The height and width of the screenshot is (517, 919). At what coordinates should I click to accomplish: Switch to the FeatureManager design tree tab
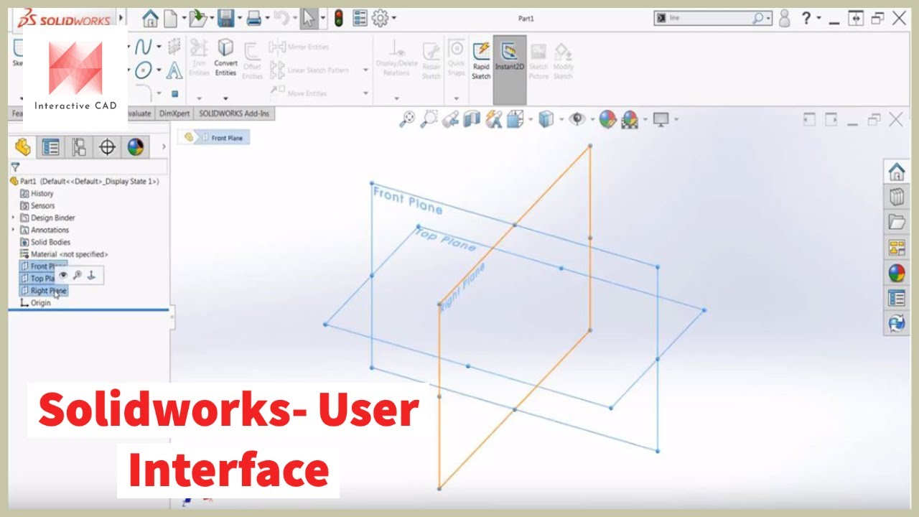(22, 148)
